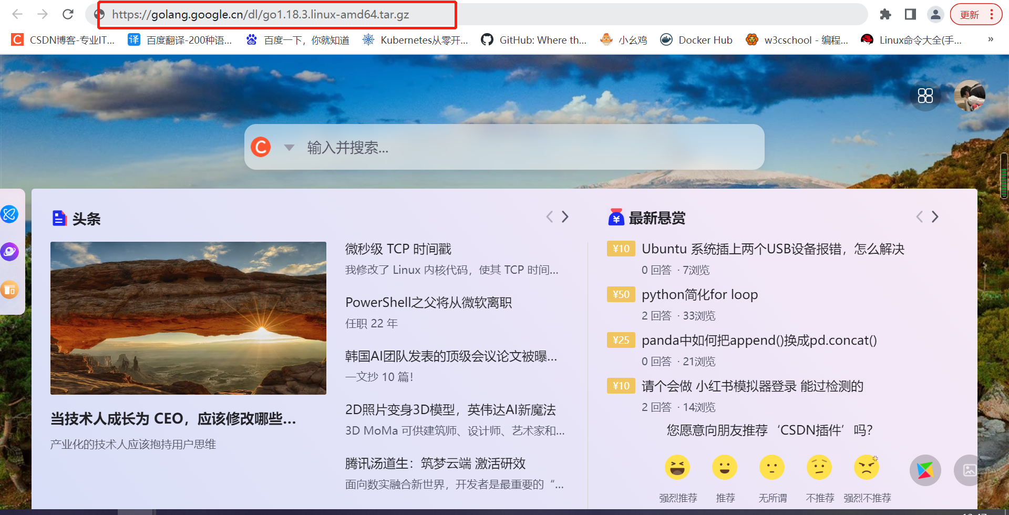Open the CSDN博客 bookmark
Viewport: 1009px width, 515px height.
(63, 40)
